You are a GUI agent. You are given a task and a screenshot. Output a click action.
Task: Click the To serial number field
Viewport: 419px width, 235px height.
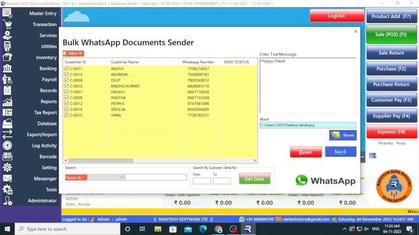222,181
